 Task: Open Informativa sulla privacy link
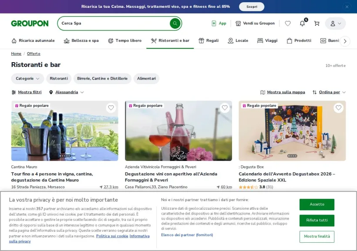coord(140,236)
